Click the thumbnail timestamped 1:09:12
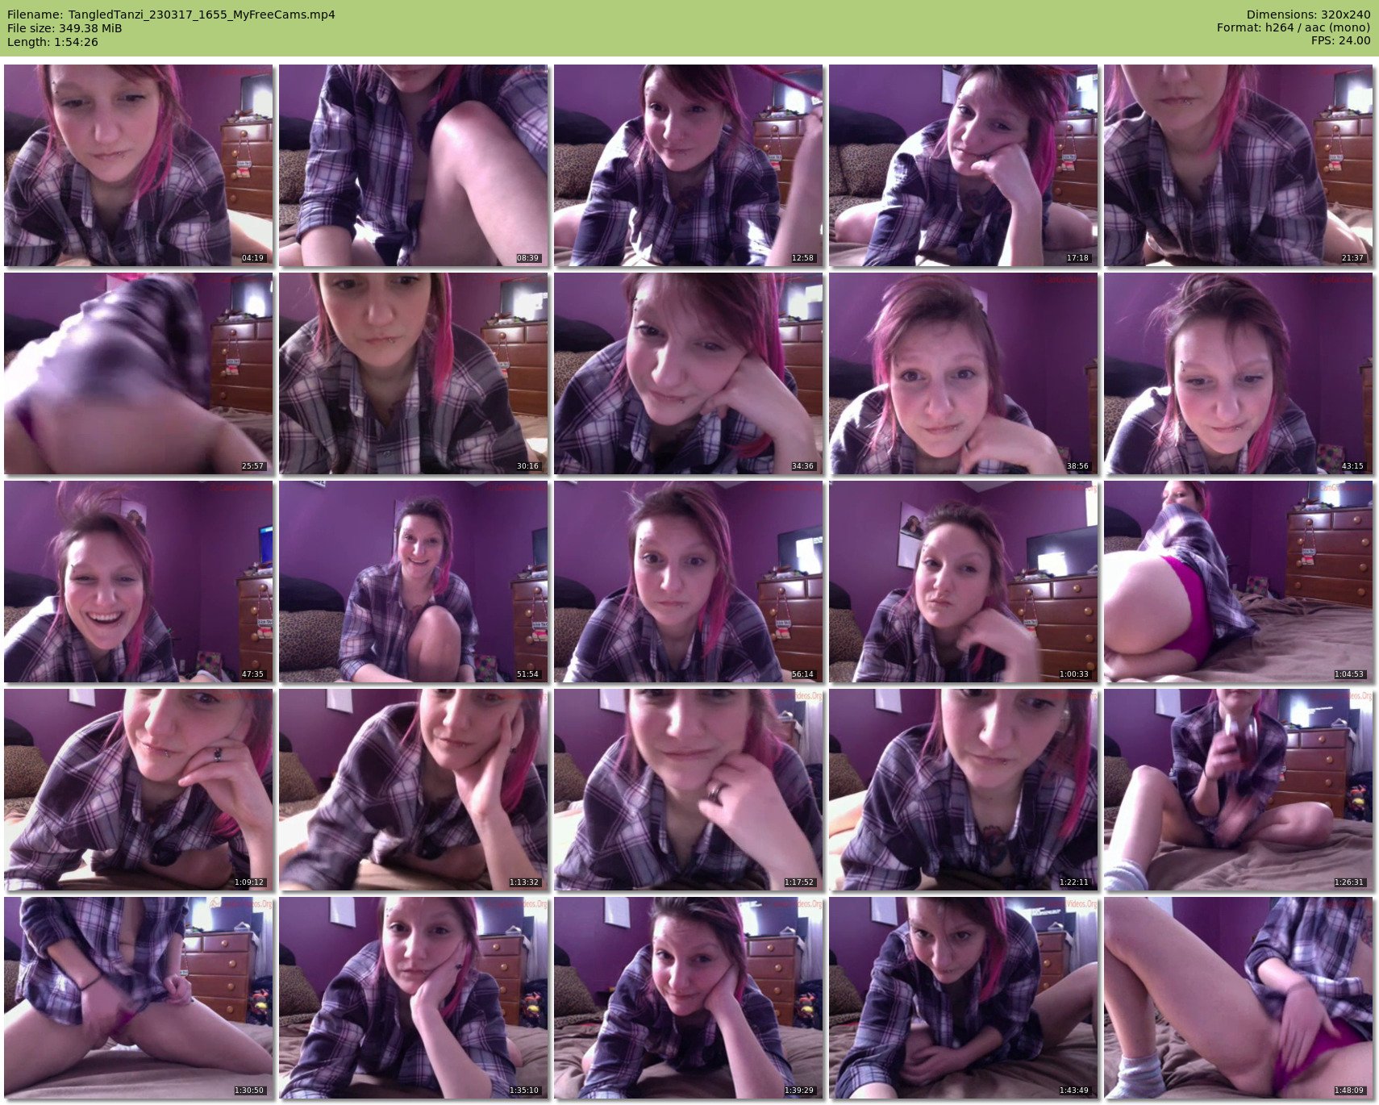This screenshot has height=1105, width=1379. pyautogui.click(x=138, y=790)
